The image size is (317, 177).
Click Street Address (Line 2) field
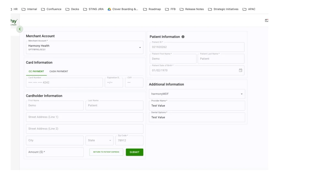84,128
